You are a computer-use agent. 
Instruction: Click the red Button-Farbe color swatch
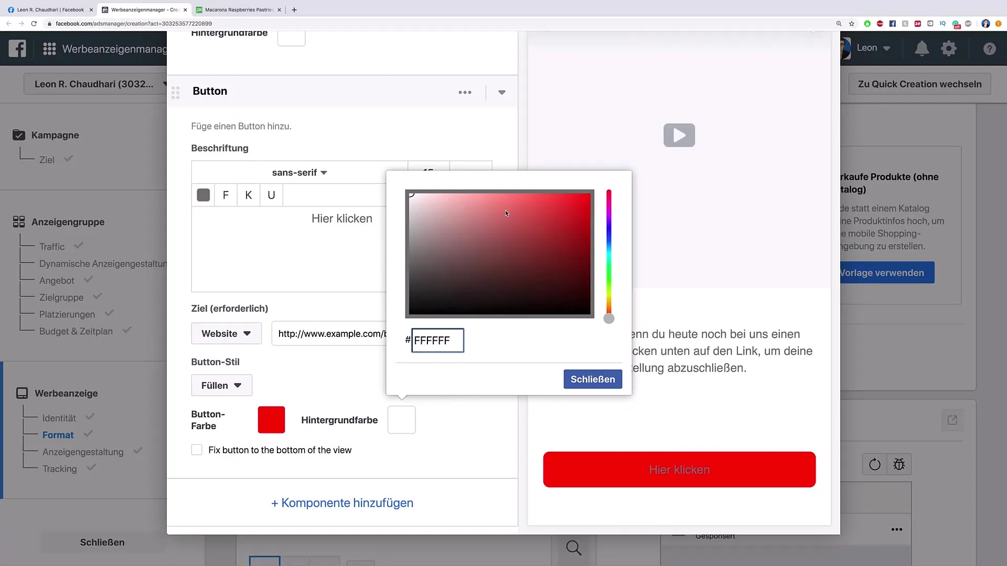click(271, 419)
